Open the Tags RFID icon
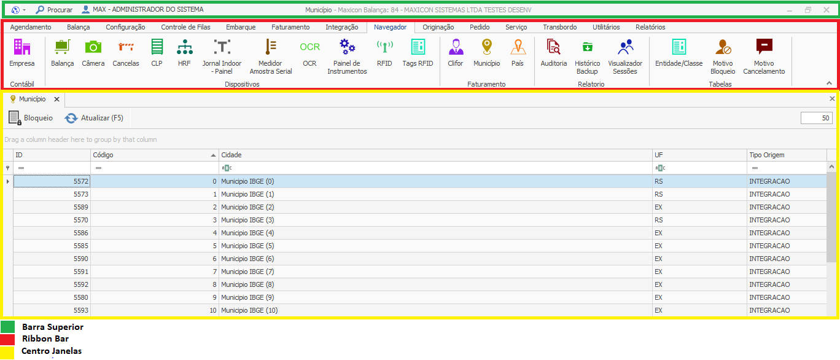The width and height of the screenshot is (840, 360). [x=418, y=53]
